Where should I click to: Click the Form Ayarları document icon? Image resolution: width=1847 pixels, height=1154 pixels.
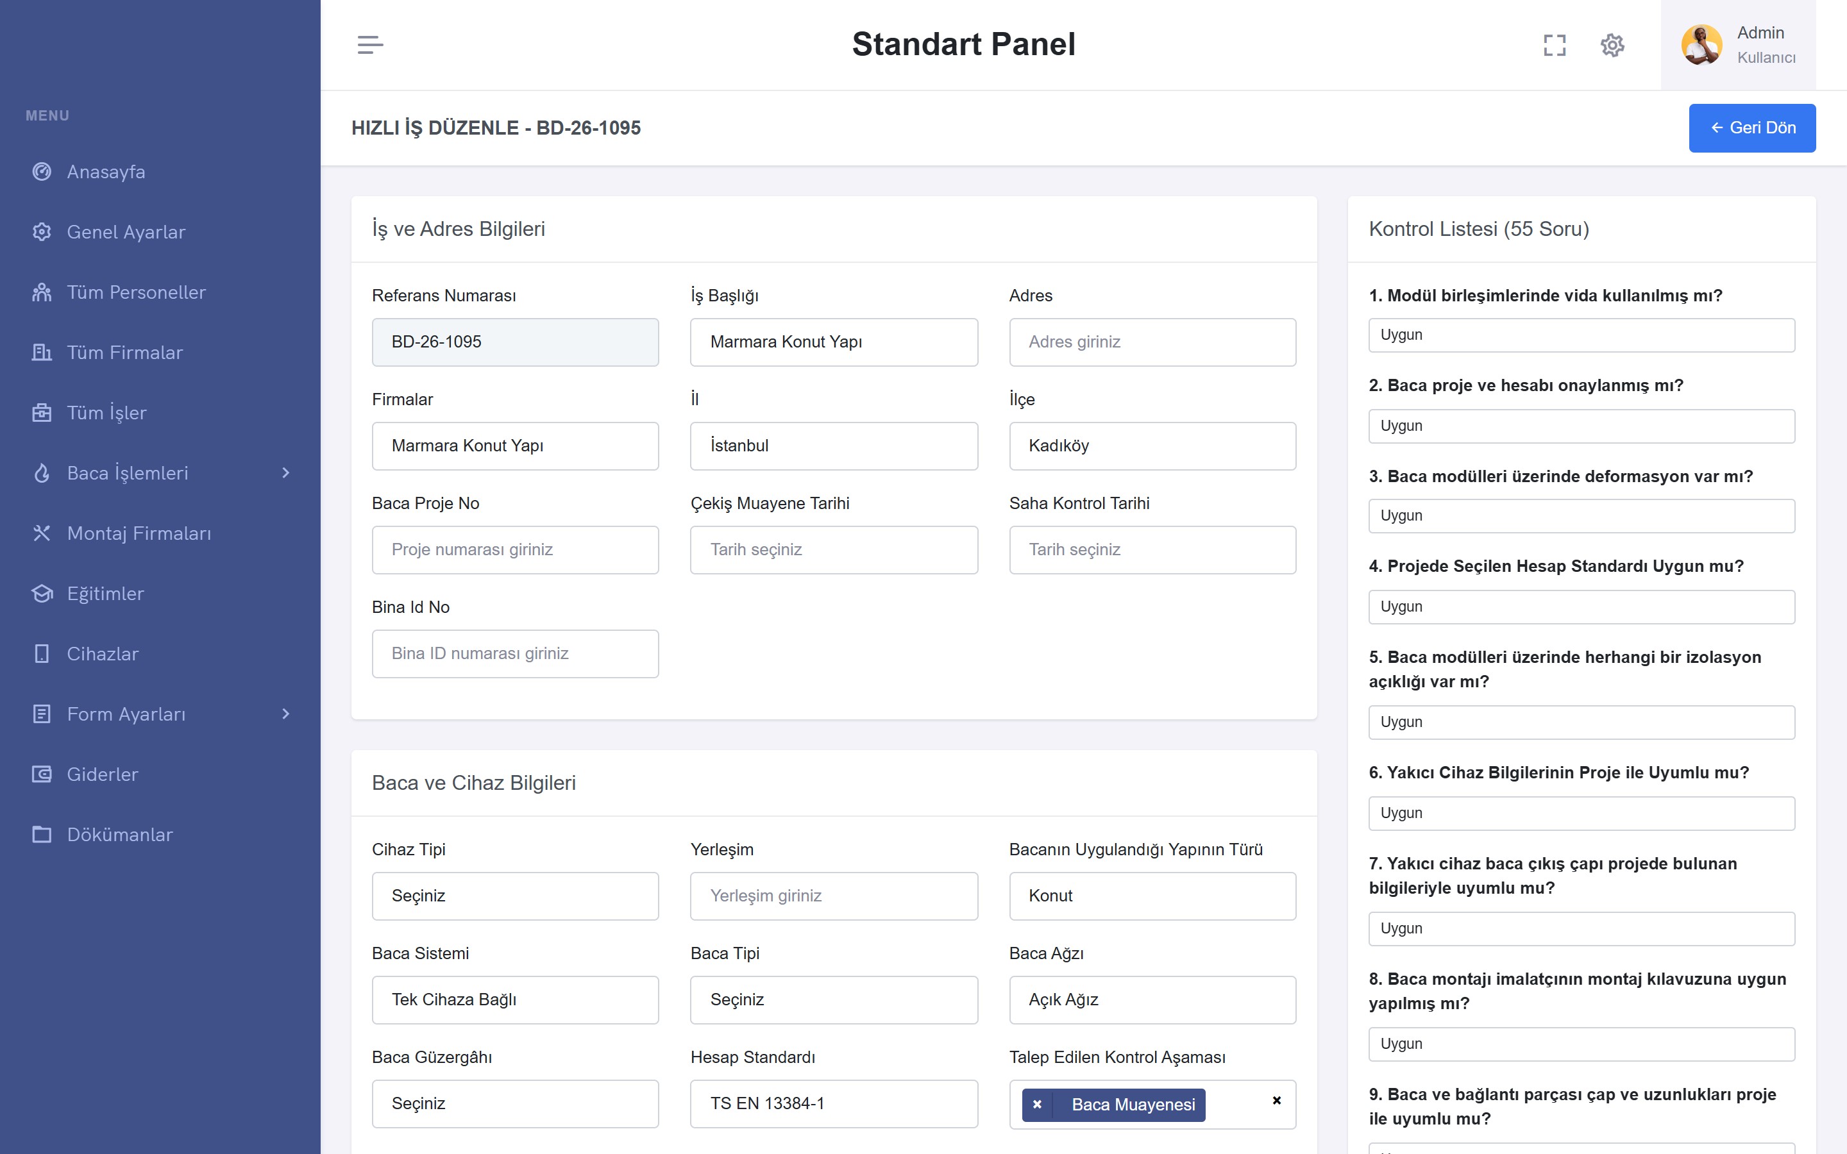coord(42,714)
